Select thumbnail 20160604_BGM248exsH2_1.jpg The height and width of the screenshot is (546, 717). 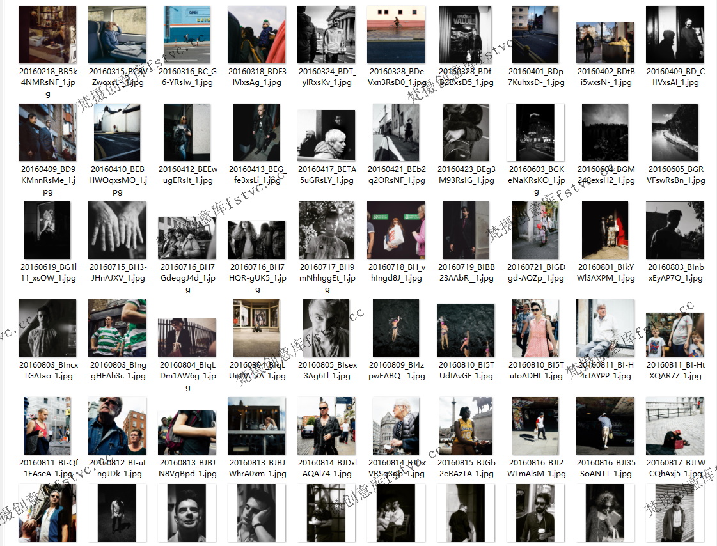(606, 132)
